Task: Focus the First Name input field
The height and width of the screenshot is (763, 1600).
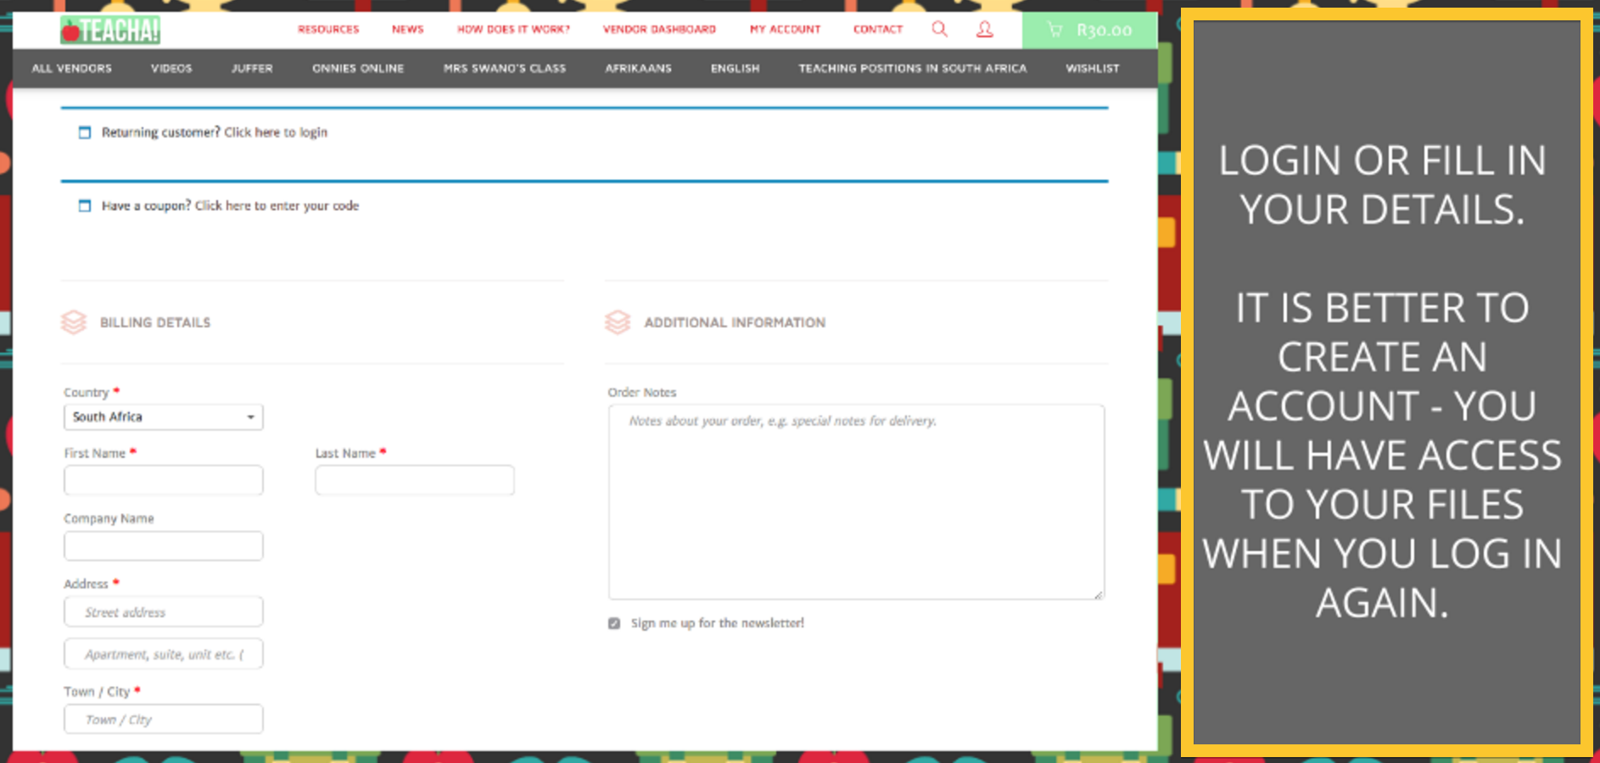Action: pos(164,481)
